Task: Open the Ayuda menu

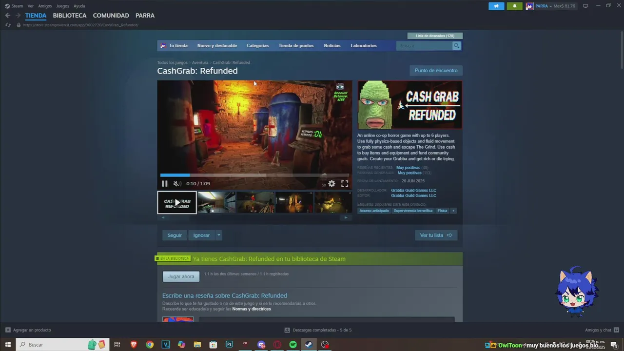Action: (x=79, y=6)
